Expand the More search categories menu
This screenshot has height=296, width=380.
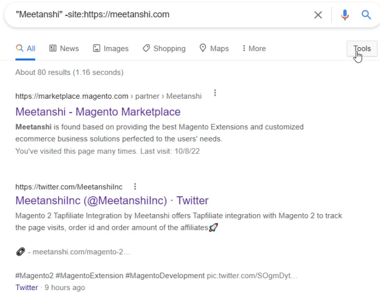(254, 49)
